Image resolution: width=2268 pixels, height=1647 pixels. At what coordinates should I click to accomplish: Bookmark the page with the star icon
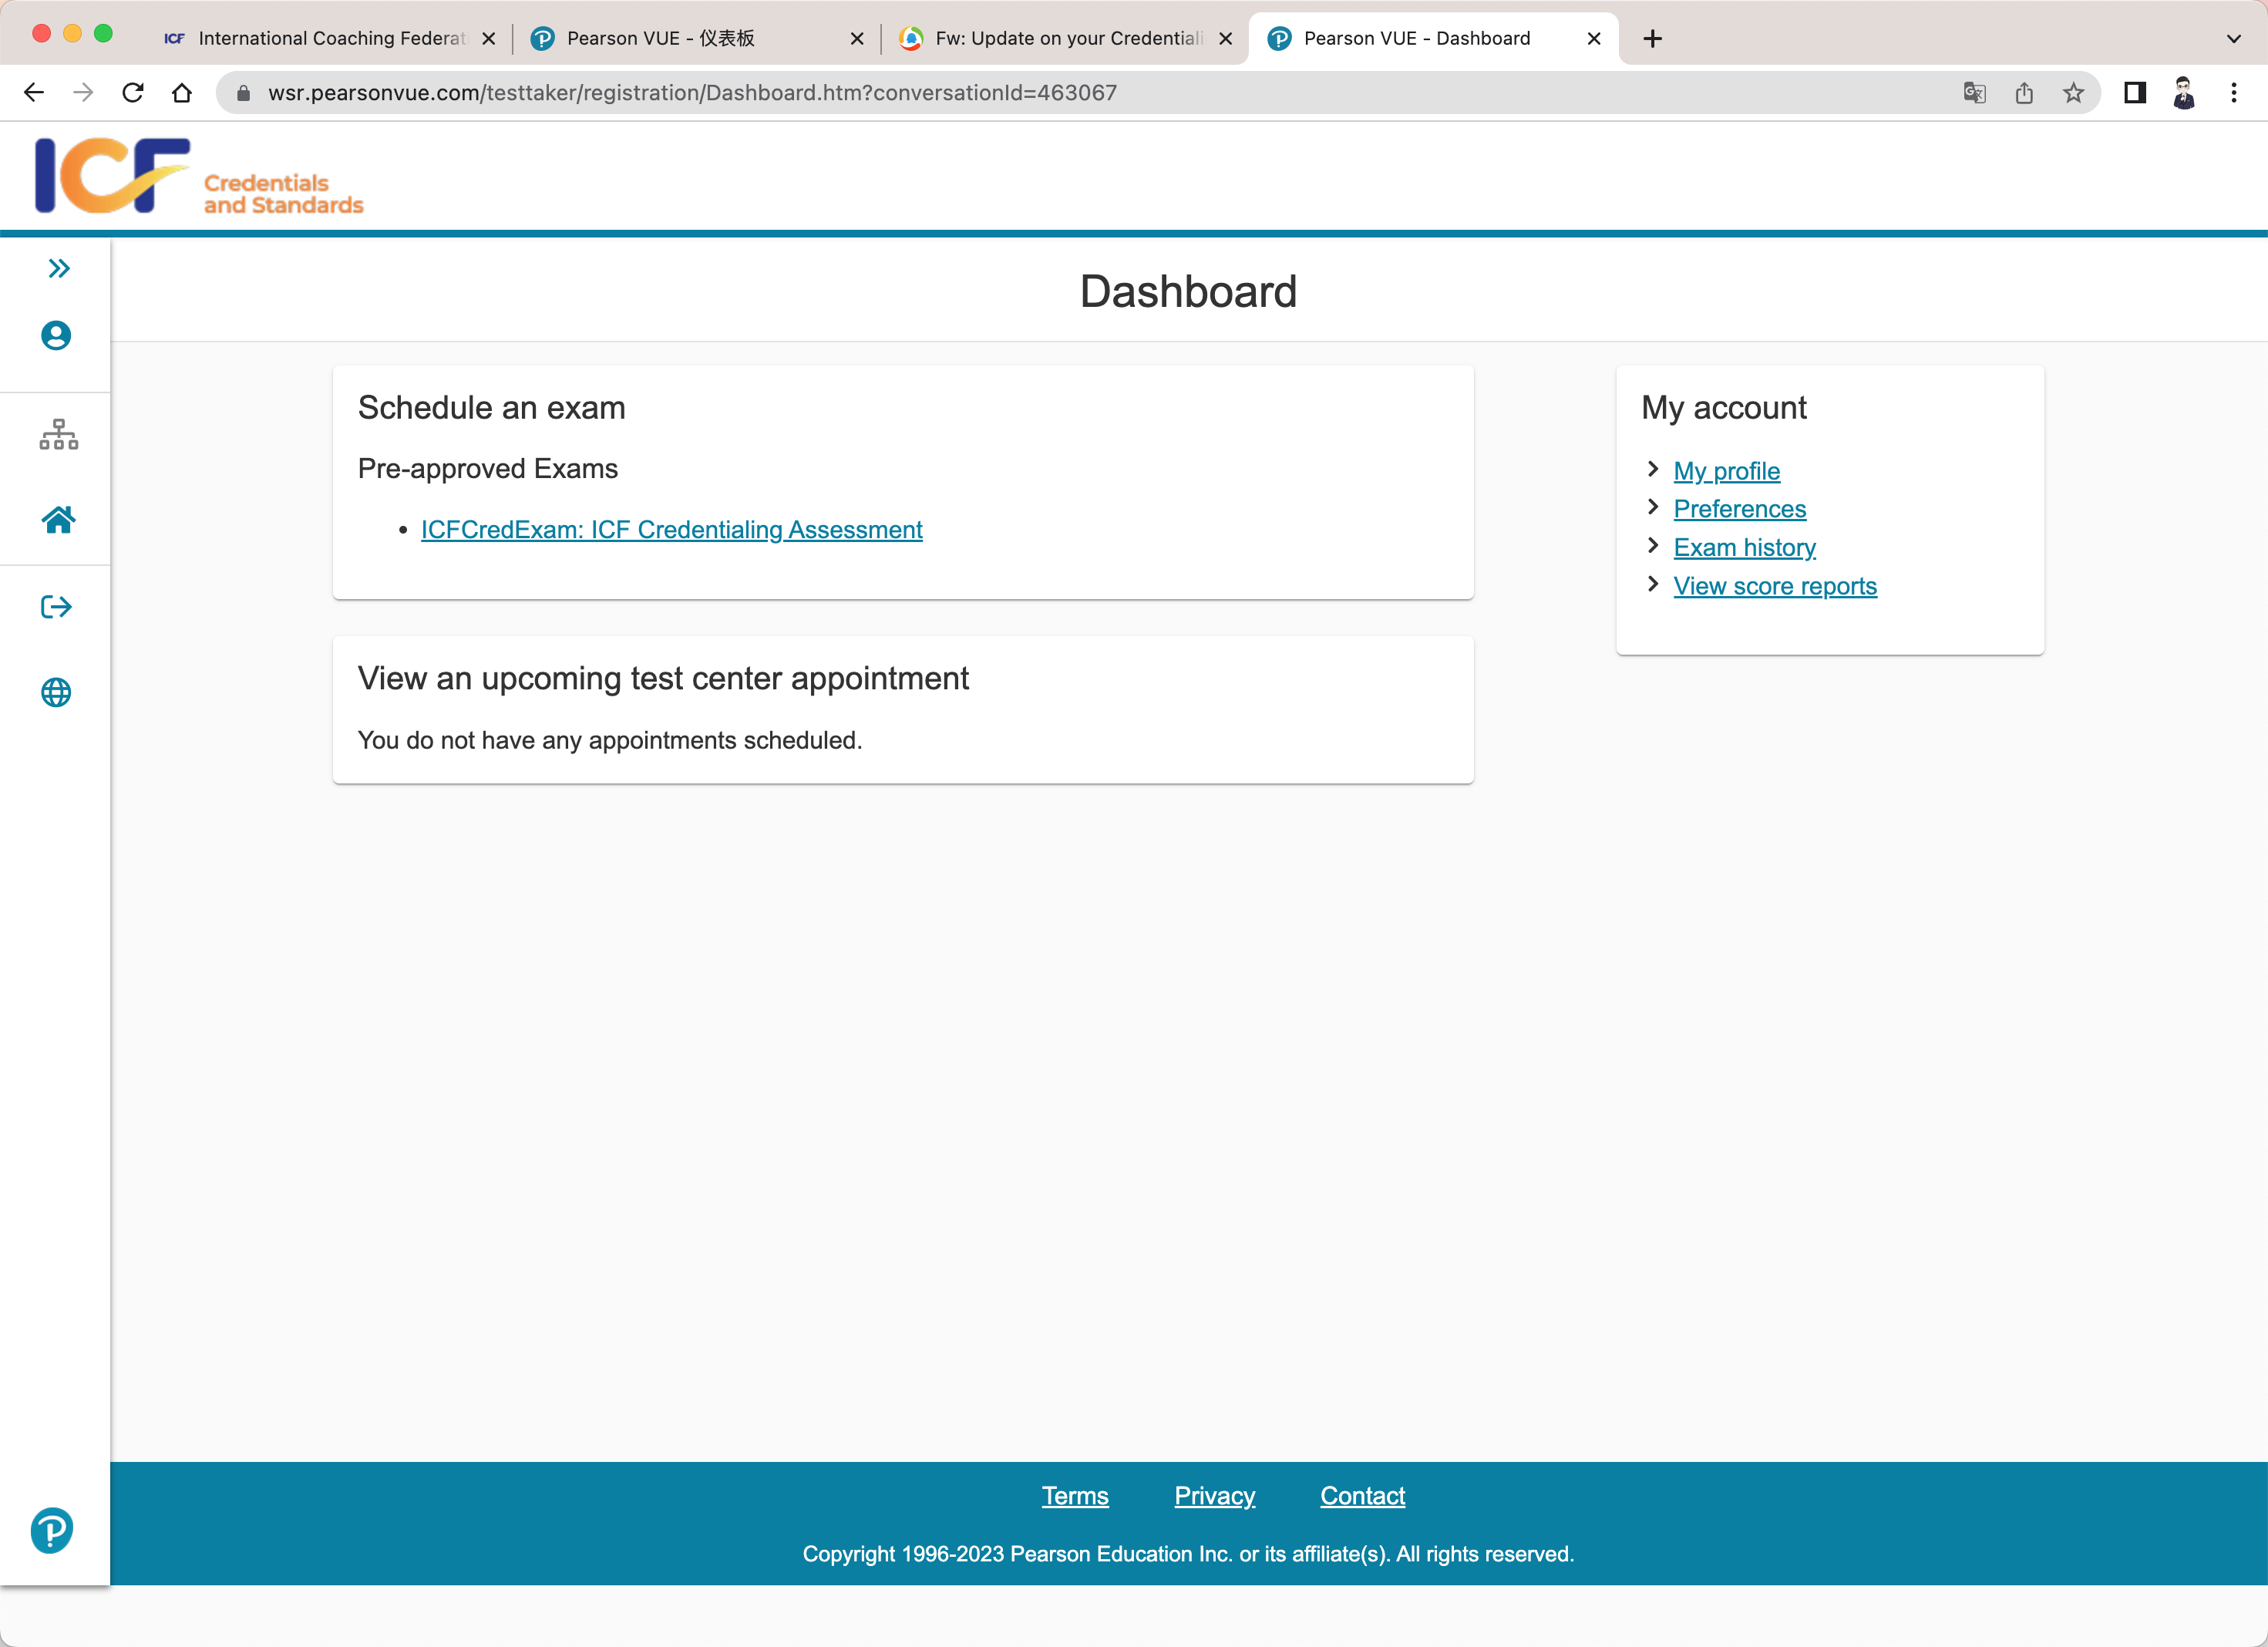(x=2073, y=93)
